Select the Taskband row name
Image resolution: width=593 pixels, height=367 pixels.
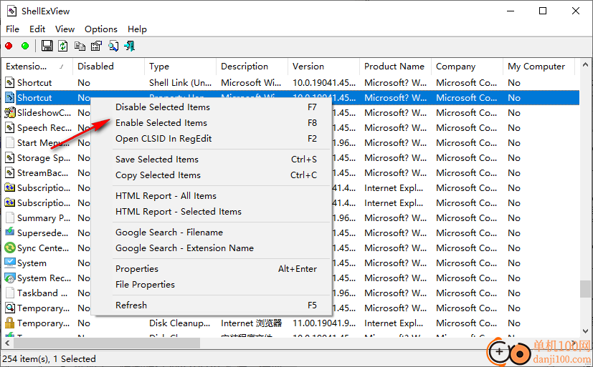coord(42,293)
